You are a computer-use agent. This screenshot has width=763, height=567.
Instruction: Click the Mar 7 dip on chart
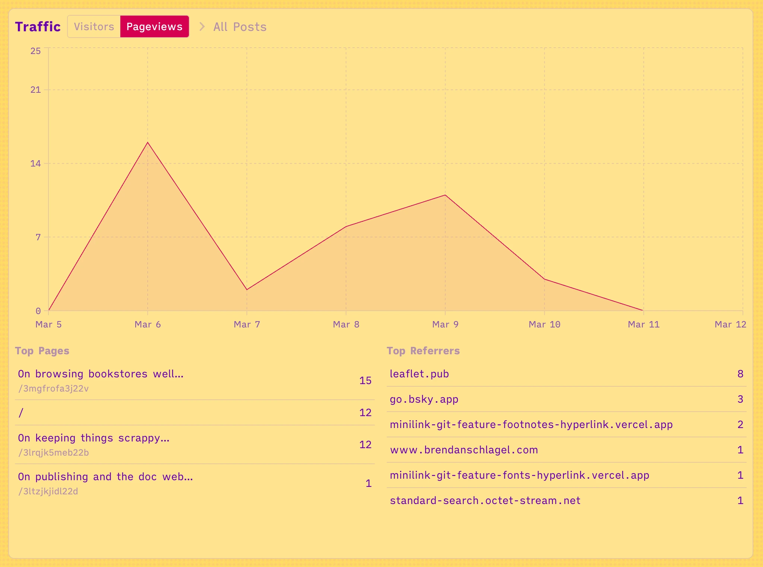(247, 289)
